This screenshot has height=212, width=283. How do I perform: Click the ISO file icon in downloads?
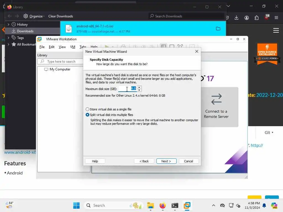(69, 29)
